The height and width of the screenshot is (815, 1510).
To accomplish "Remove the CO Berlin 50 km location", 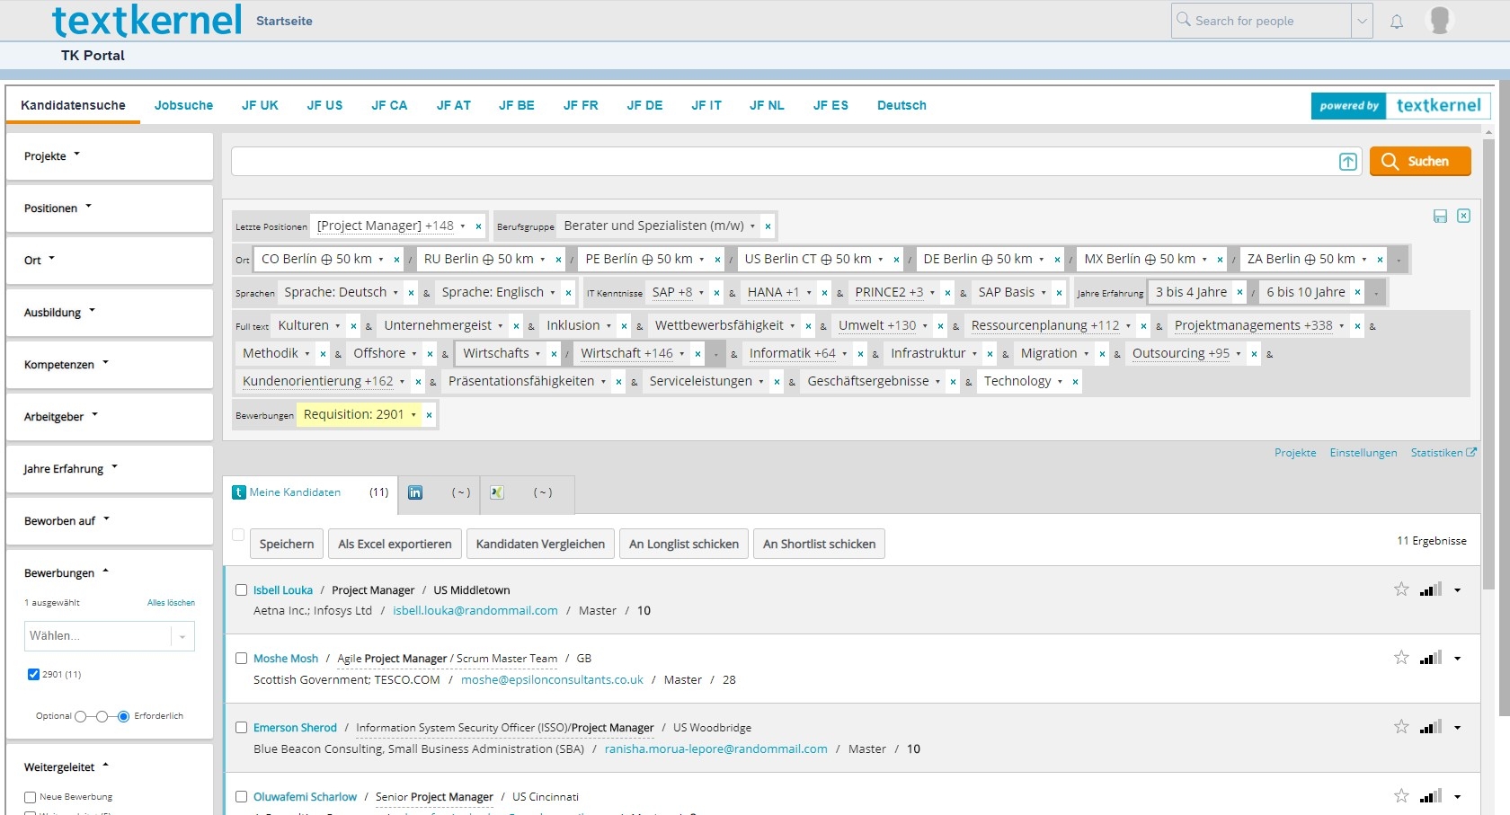I will point(396,260).
